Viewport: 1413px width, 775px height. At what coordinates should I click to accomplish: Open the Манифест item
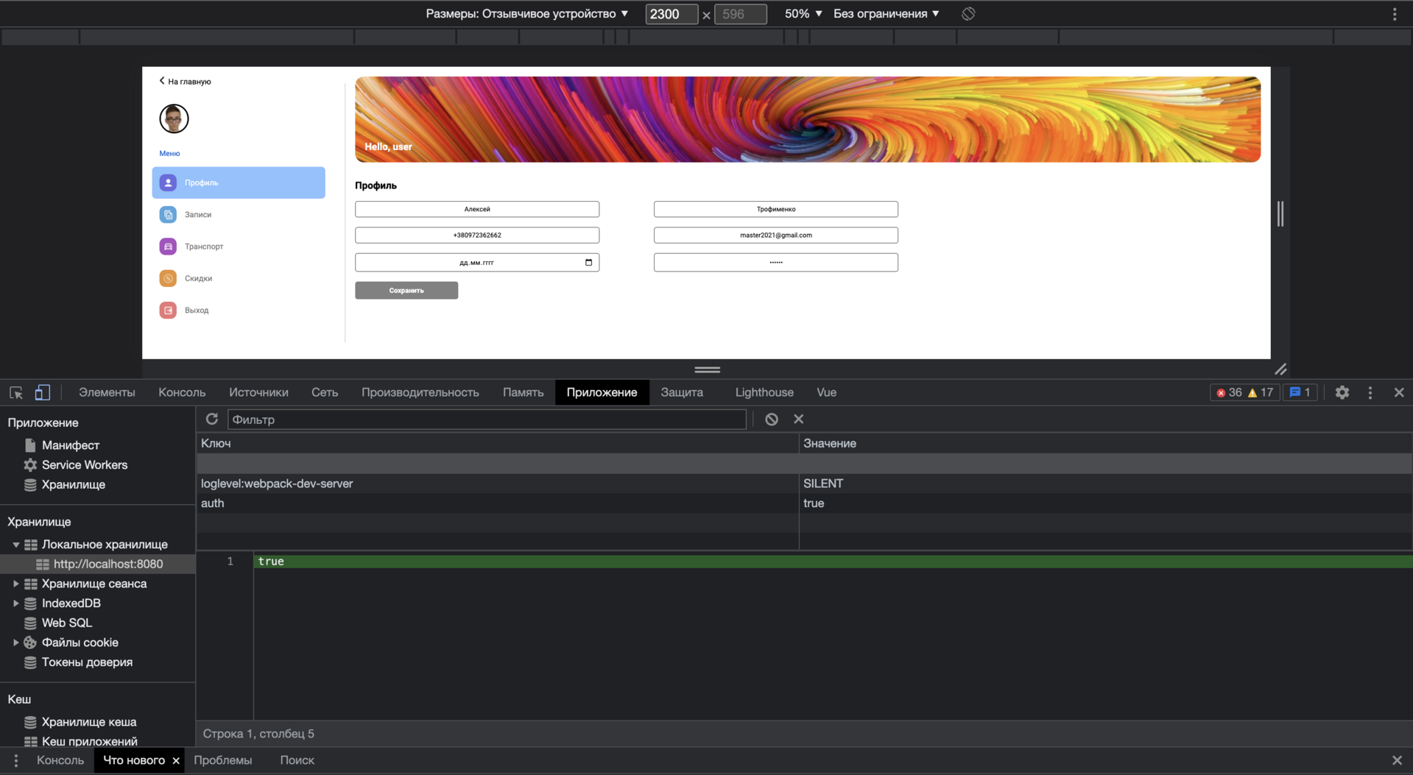tap(71, 445)
